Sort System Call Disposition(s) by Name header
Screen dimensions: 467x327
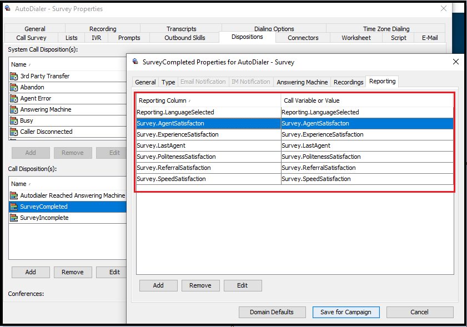point(68,64)
